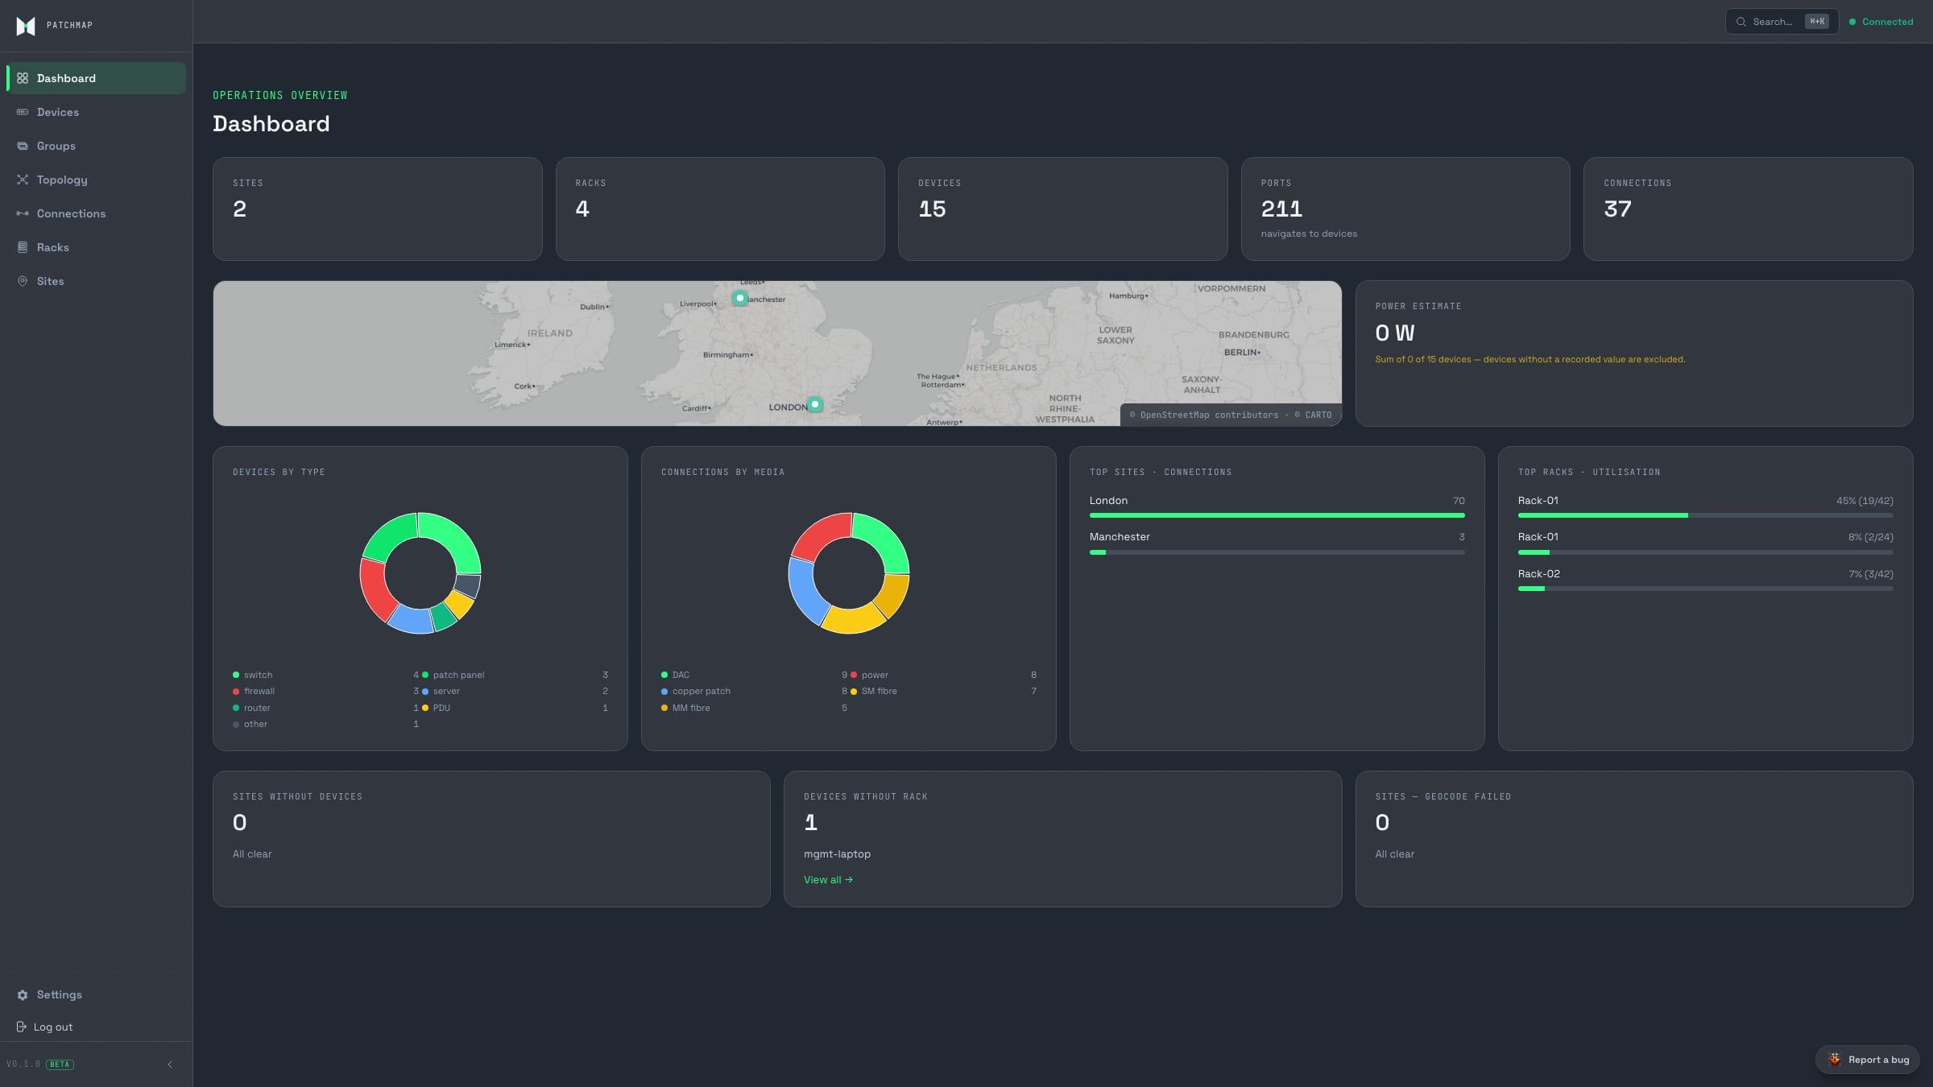
Task: Click the firewall legend red dot
Action: pos(236,692)
